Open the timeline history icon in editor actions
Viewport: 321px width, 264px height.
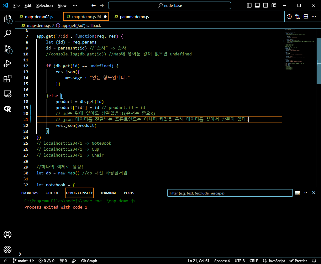coord(289,17)
